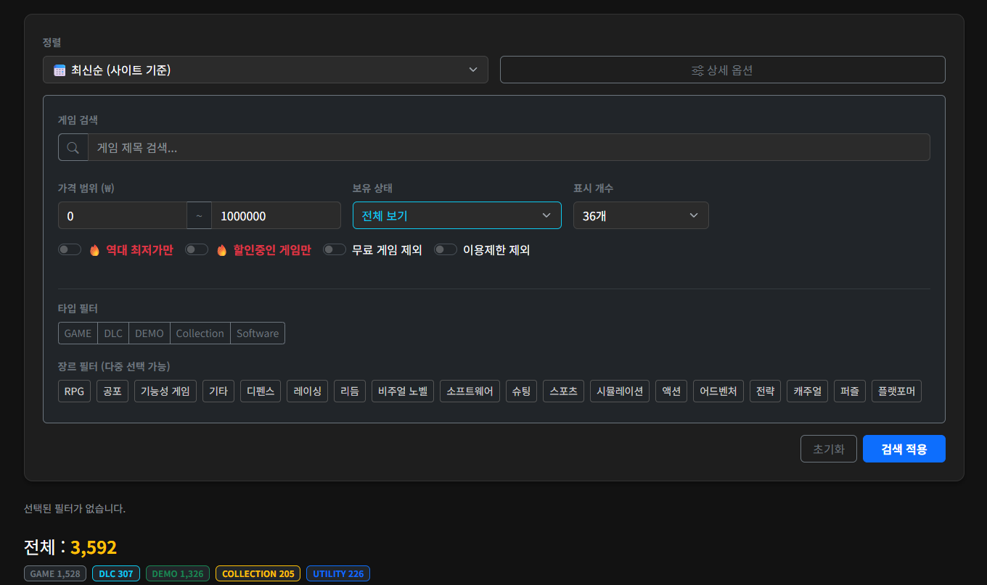Screen dimensions: 987x585
Task: Click the fire icon beside 할인중인 게임만
Action: pos(221,250)
